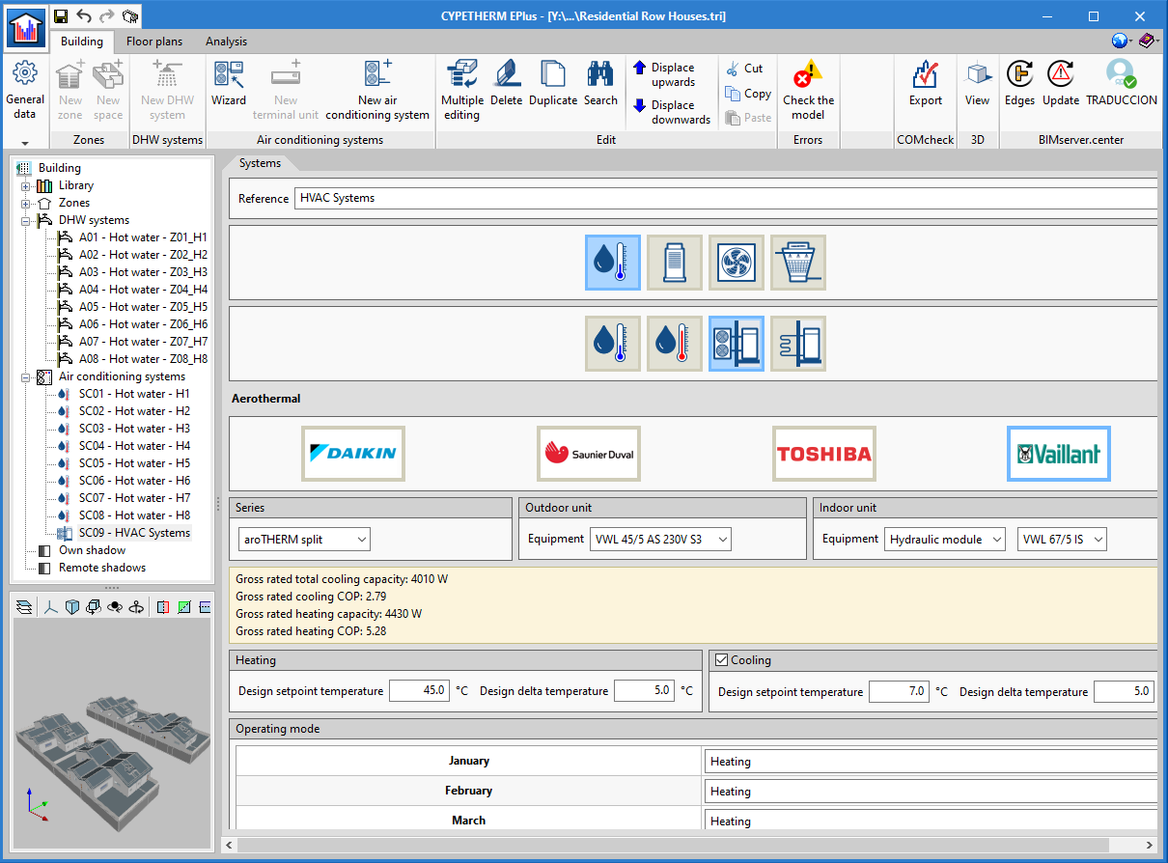Select the Saunier Duval manufacturer
1168x863 pixels.
click(589, 454)
